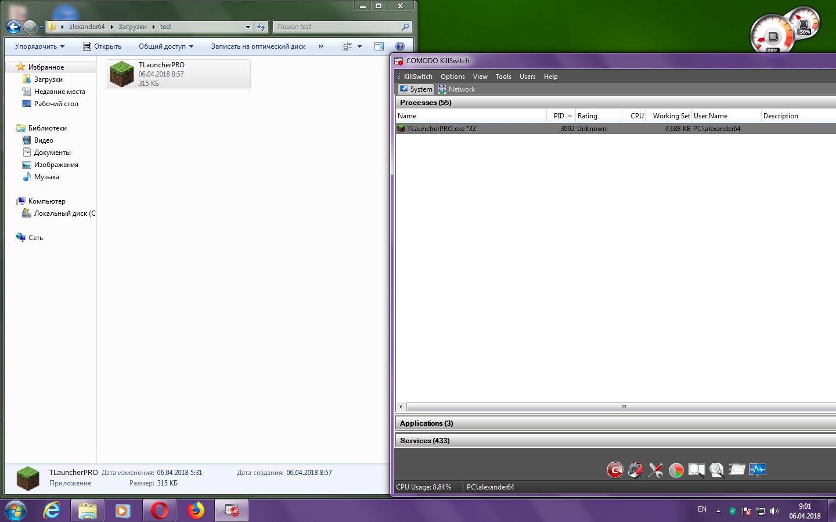
Task: Sort processes by the Name column header
Action: (x=471, y=116)
